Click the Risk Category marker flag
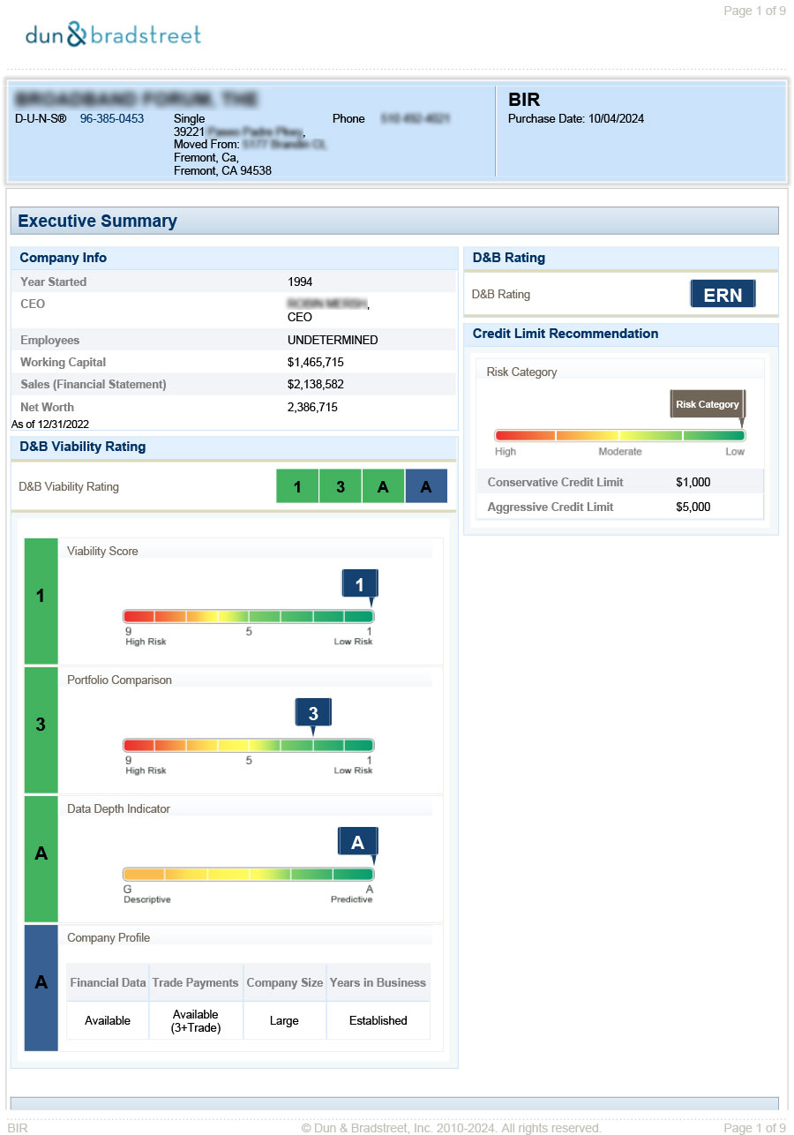 [708, 405]
